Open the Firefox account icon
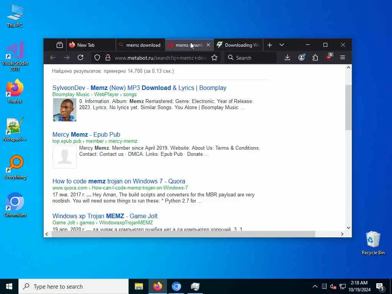 click(302, 58)
